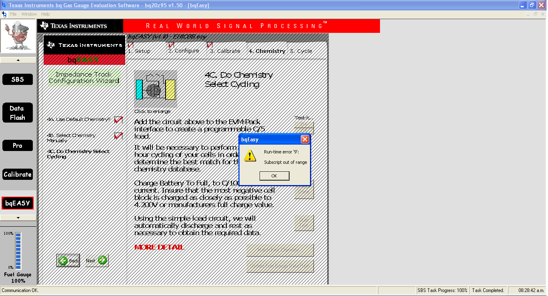
Task: Click the 4C. Do Chemistry Select Cycling heading
Action: (x=239, y=79)
